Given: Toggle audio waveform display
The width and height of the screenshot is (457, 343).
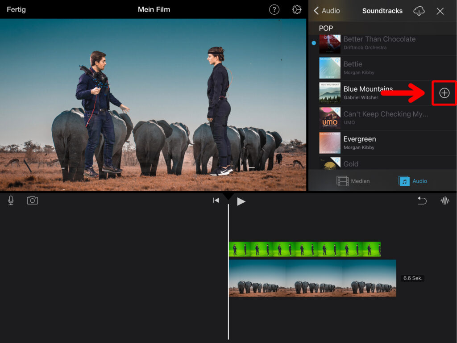Looking at the screenshot, I should 445,201.
